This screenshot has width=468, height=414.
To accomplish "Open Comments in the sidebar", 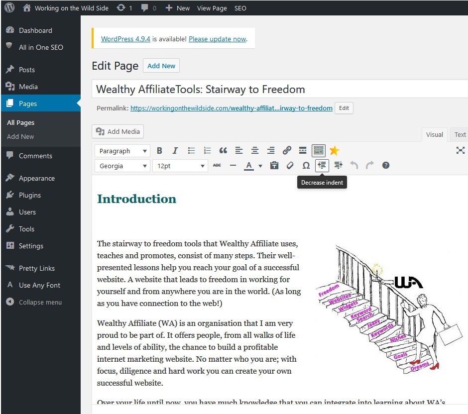I will [41, 156].
